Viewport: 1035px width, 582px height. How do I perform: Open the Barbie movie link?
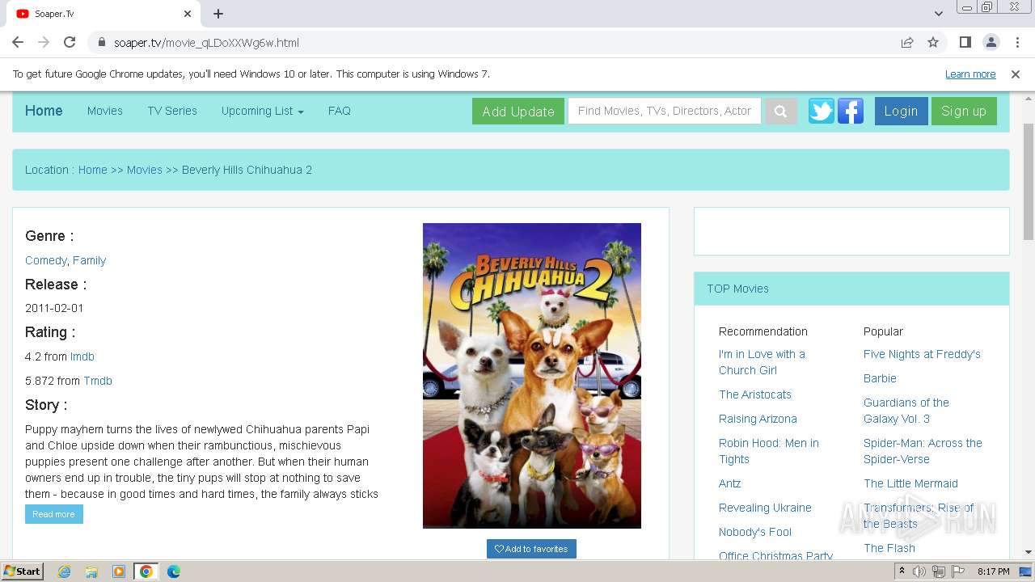(x=880, y=378)
